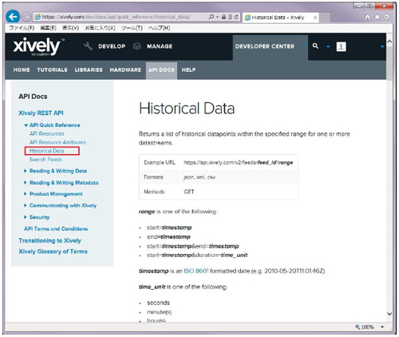This screenshot has width=399, height=337.
Task: Click DEVELOP in top header
Action: [x=112, y=46]
